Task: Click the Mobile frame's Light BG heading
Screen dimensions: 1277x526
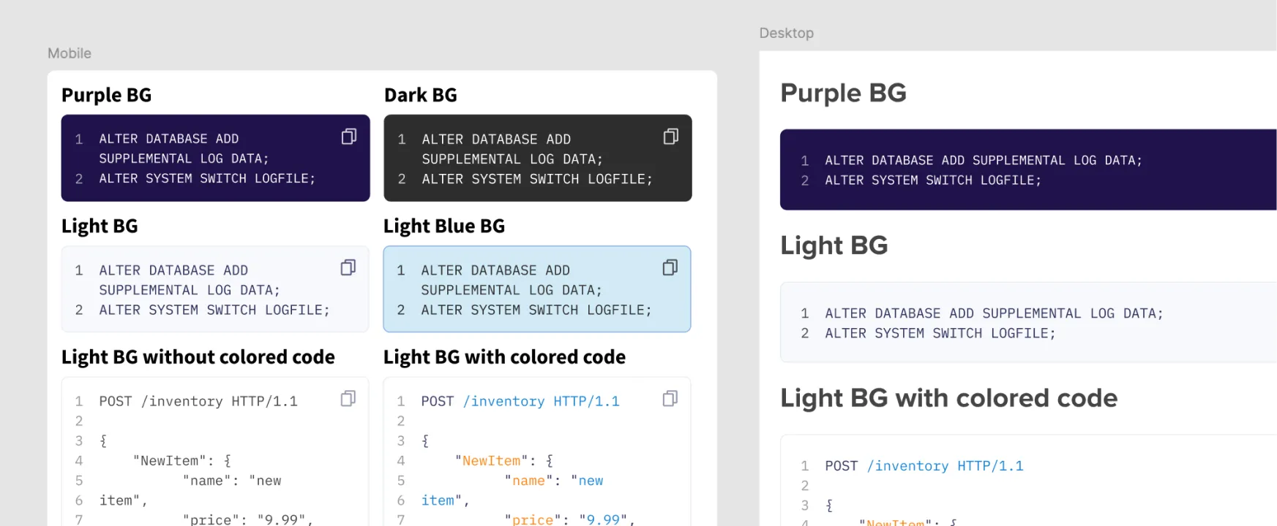Action: (x=100, y=226)
